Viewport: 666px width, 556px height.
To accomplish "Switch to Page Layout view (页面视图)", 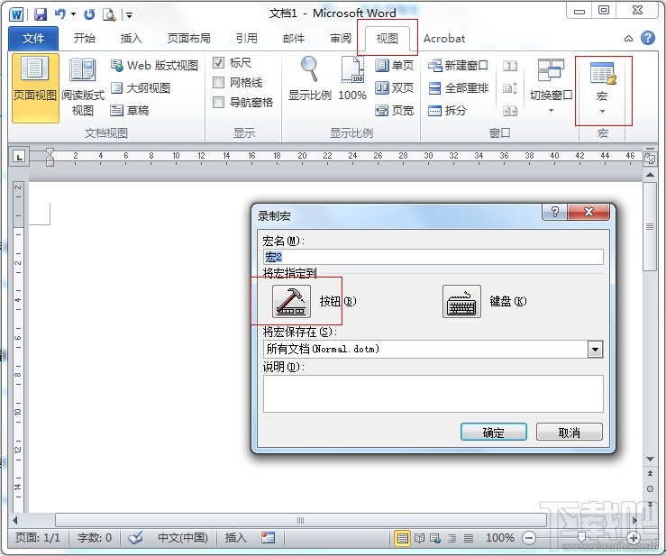I will click(35, 87).
